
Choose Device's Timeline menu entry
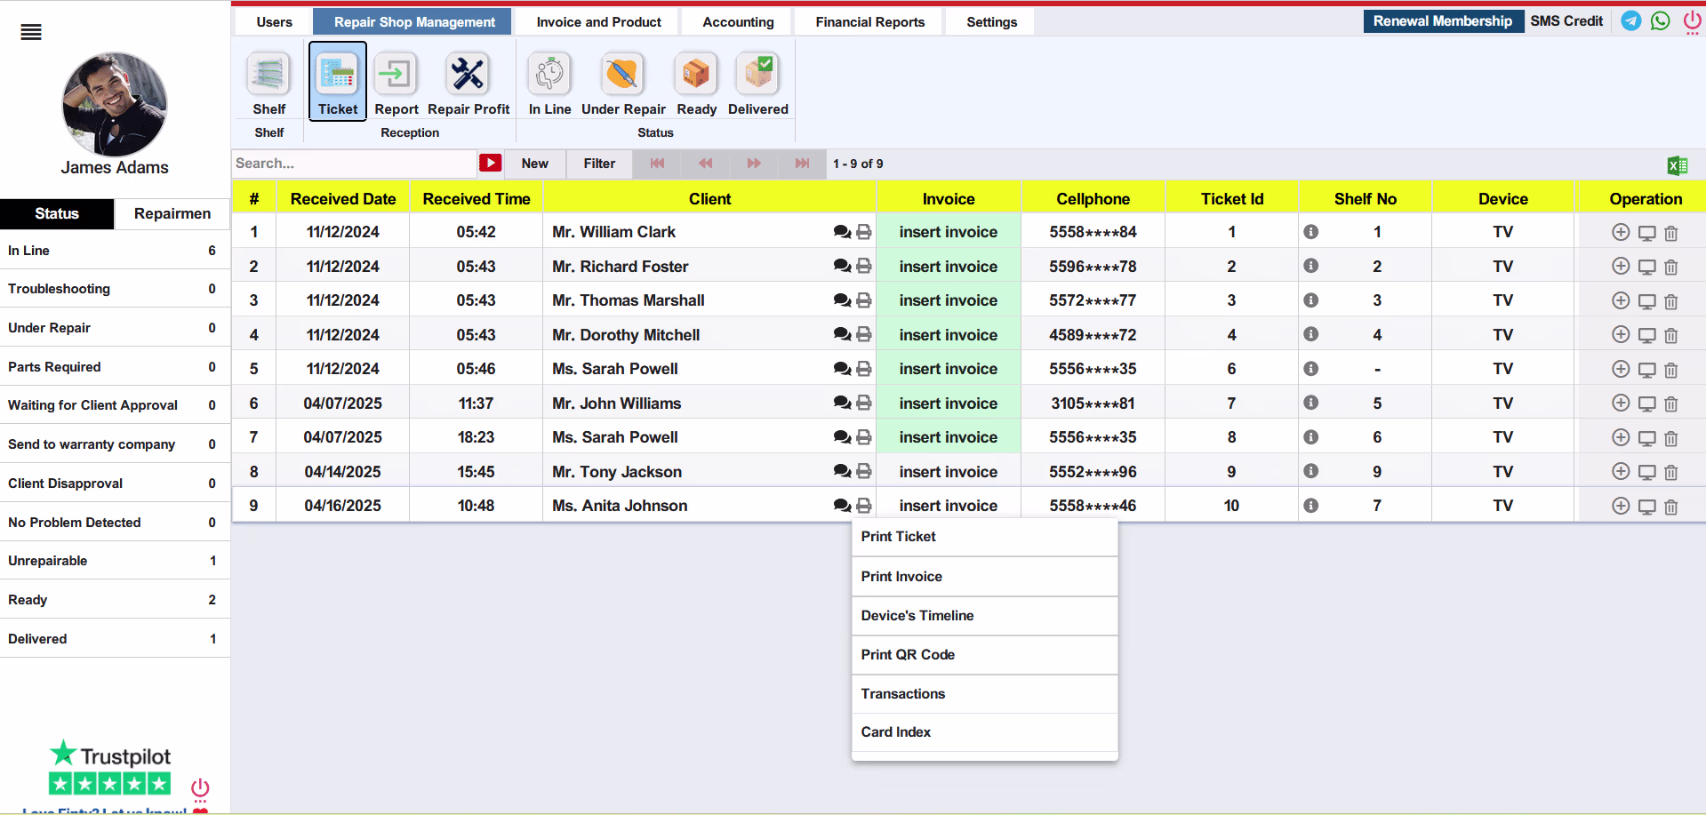tap(984, 616)
